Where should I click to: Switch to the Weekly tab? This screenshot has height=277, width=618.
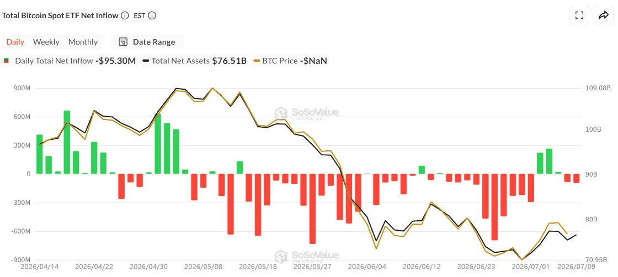(x=46, y=42)
